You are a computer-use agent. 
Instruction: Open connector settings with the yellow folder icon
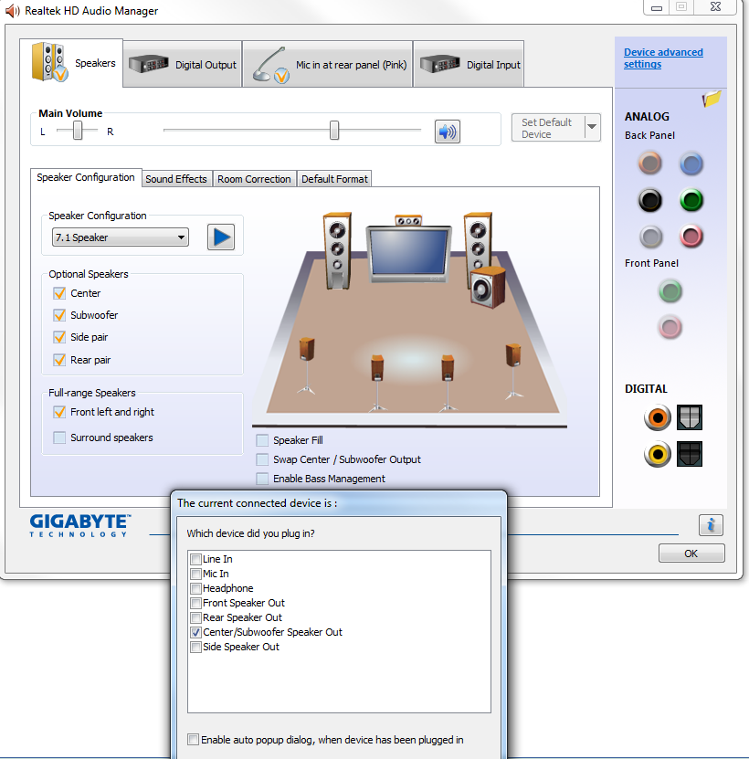(712, 99)
